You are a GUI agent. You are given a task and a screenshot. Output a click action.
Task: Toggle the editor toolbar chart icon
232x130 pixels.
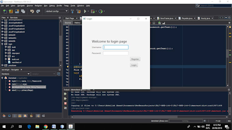click(x=164, y=23)
